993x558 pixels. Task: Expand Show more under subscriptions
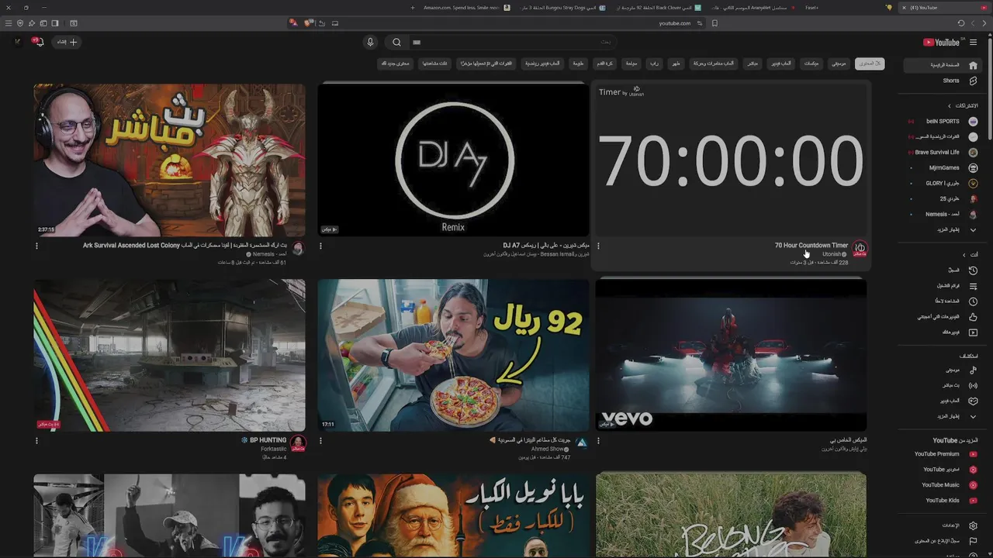click(944, 230)
